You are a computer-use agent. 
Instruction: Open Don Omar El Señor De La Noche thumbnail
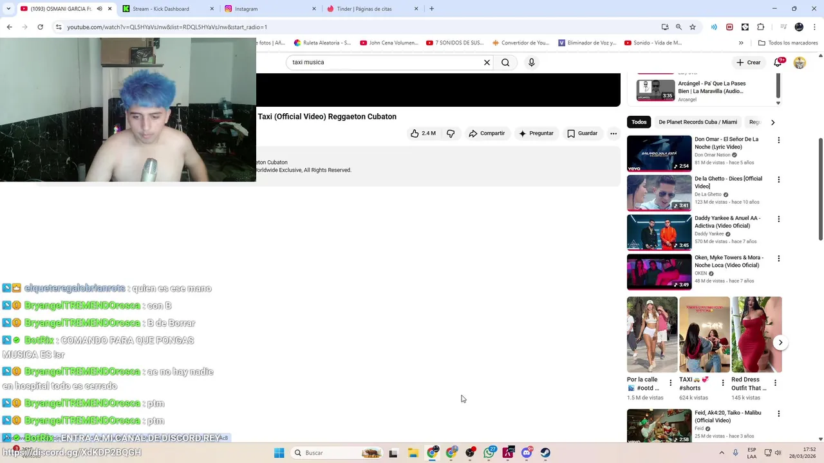coord(659,153)
